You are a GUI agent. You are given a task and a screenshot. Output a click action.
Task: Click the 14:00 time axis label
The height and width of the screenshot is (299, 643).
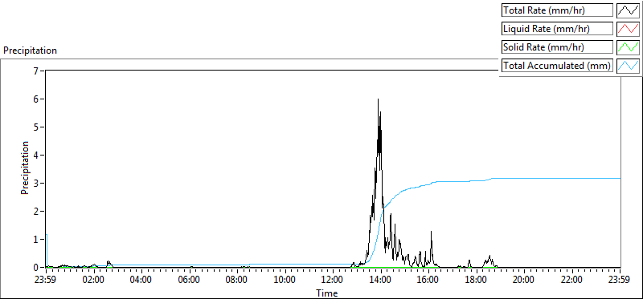point(380,281)
